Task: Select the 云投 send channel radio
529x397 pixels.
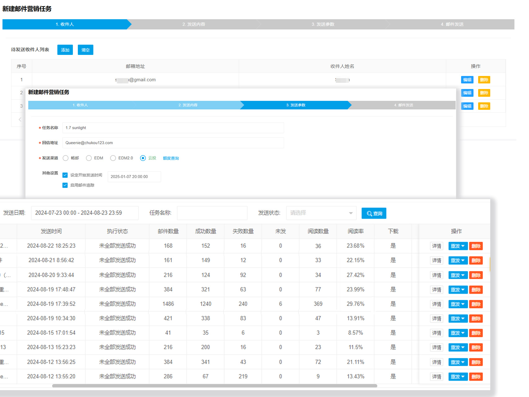Action: (x=143, y=158)
